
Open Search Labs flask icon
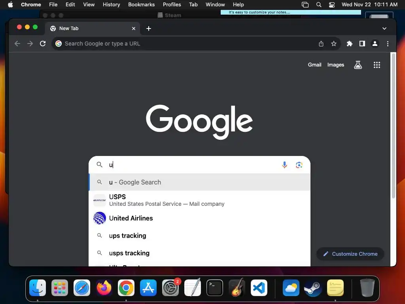click(x=358, y=65)
